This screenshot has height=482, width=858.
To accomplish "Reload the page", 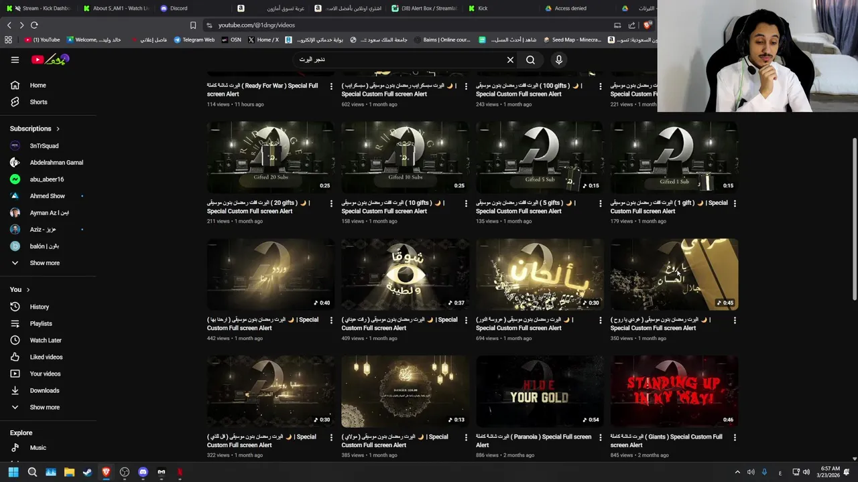I will click(x=34, y=25).
